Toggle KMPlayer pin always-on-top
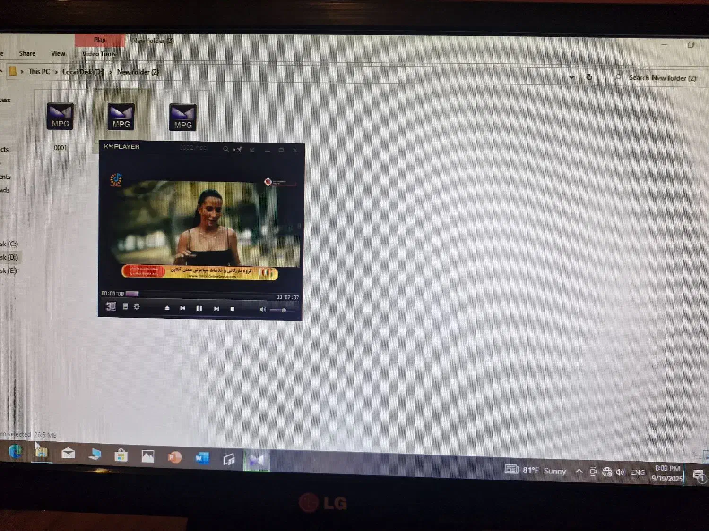 click(238, 150)
